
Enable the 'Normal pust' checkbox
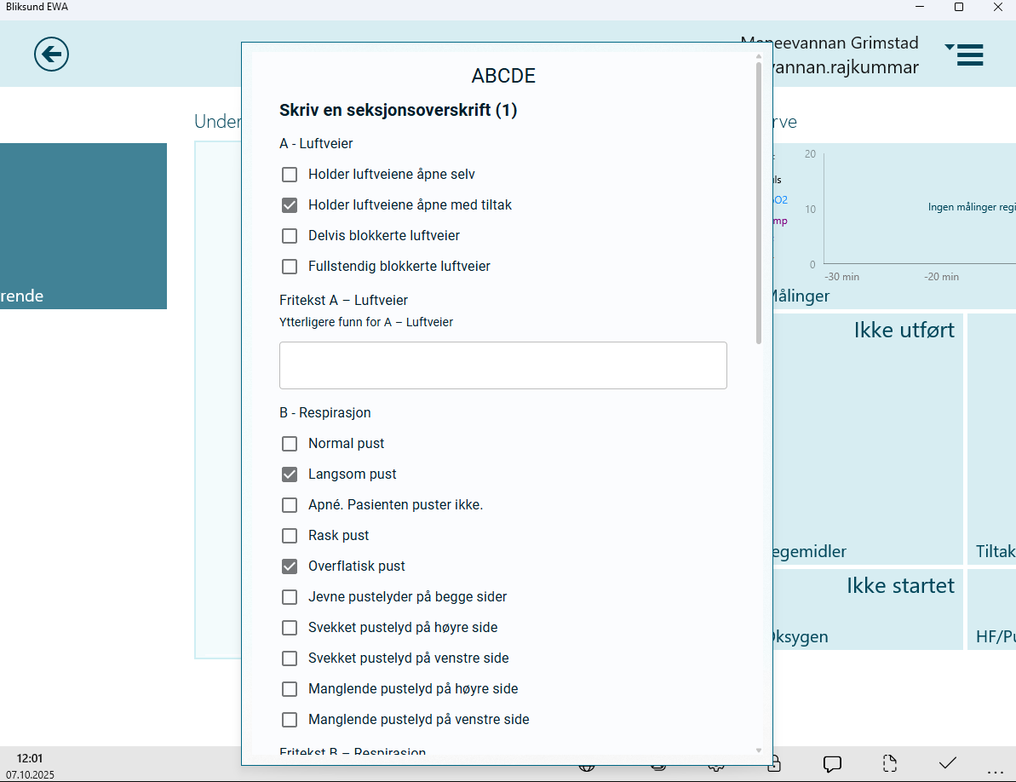pyautogui.click(x=290, y=443)
